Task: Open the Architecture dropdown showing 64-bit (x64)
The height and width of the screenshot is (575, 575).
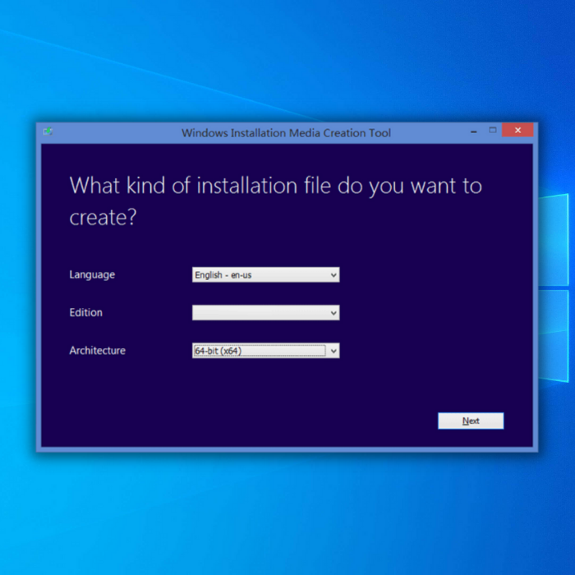Action: pos(265,351)
